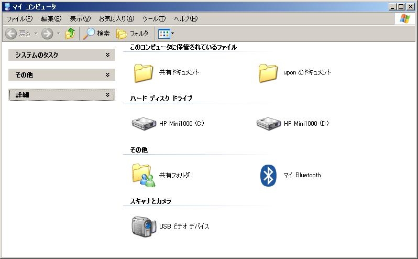418x259 pixels.
Task: Click the マイ Bluetooth label
Action: pyautogui.click(x=302, y=175)
